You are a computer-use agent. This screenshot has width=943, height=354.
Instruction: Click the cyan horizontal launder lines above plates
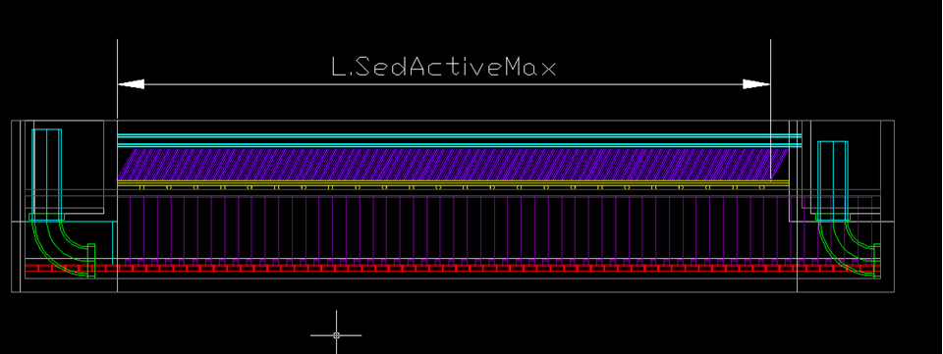coord(460,141)
